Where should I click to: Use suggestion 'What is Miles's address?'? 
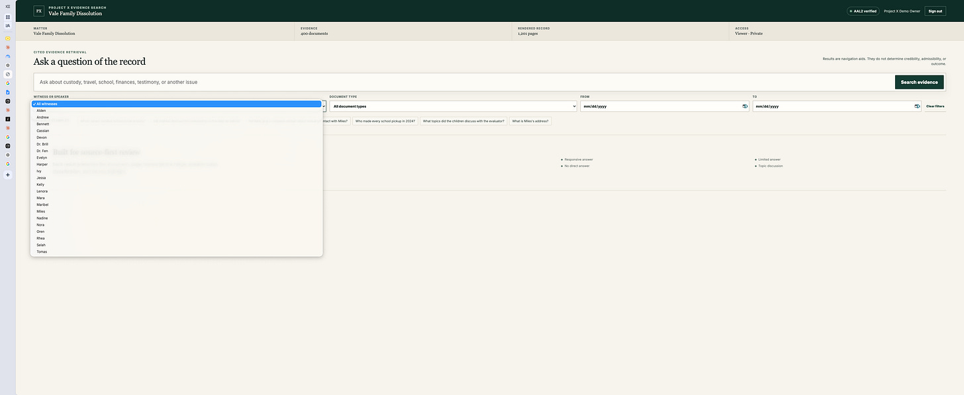[530, 121]
